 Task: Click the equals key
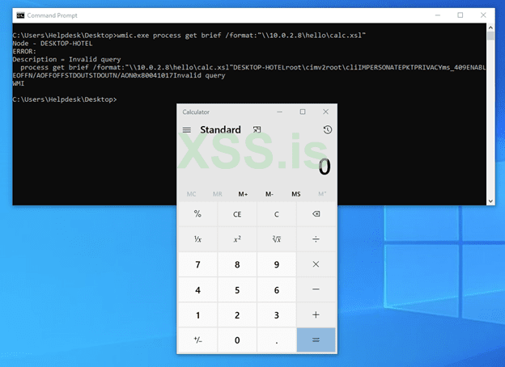[316, 340]
